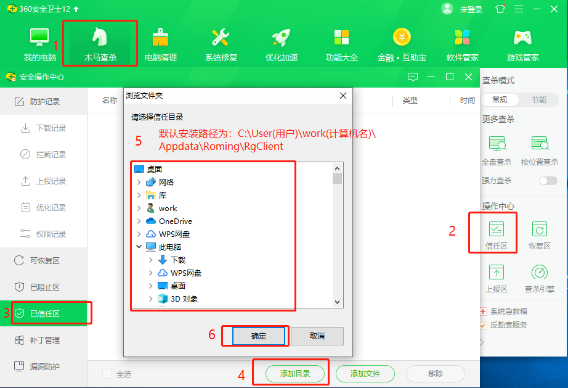Click the 恢复区 restore zone icon

point(539,234)
